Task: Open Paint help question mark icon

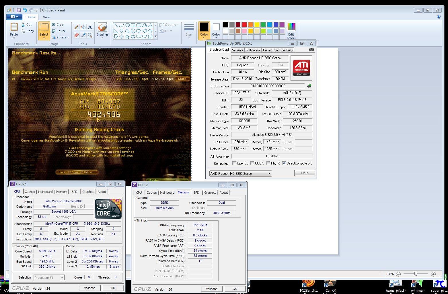Action: pyautogui.click(x=439, y=17)
